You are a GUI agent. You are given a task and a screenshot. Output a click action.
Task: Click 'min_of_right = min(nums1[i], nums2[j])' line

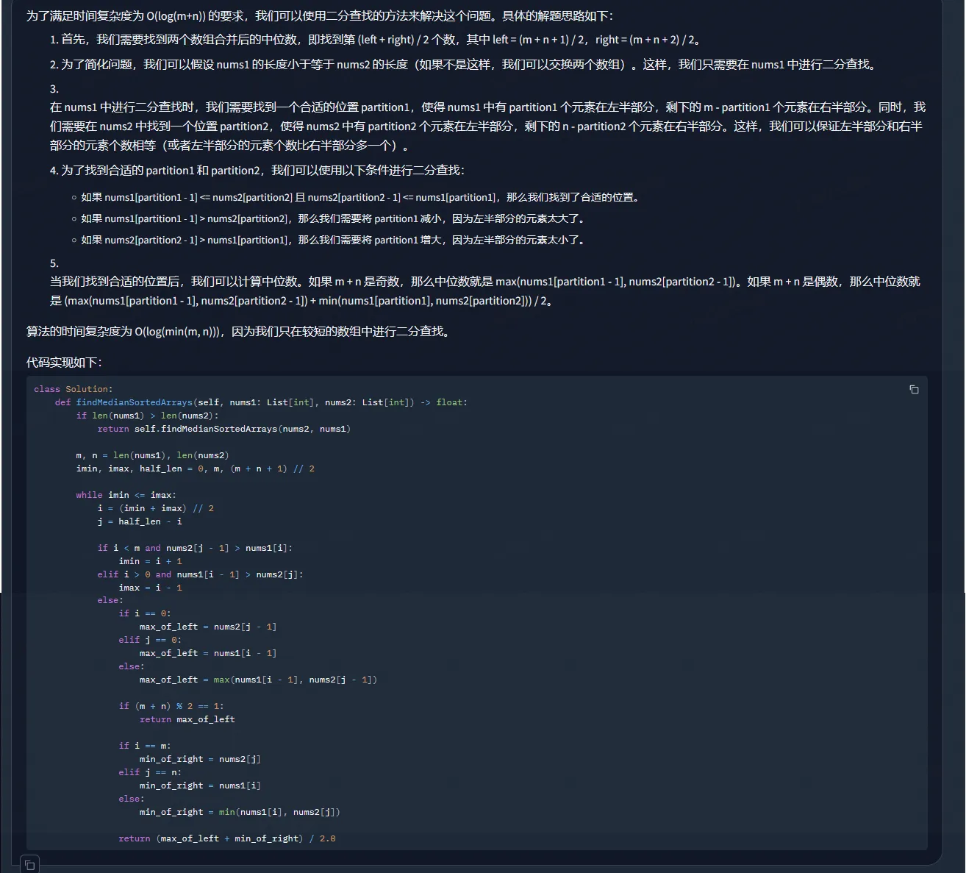(240, 812)
